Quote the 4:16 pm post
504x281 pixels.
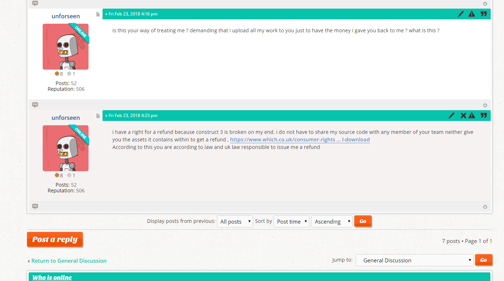click(484, 14)
